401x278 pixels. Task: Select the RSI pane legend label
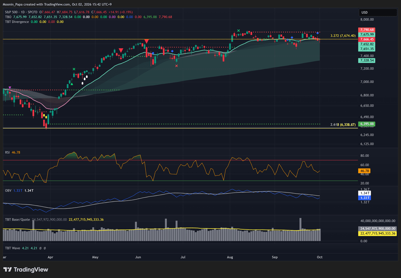pyautogui.click(x=7, y=152)
